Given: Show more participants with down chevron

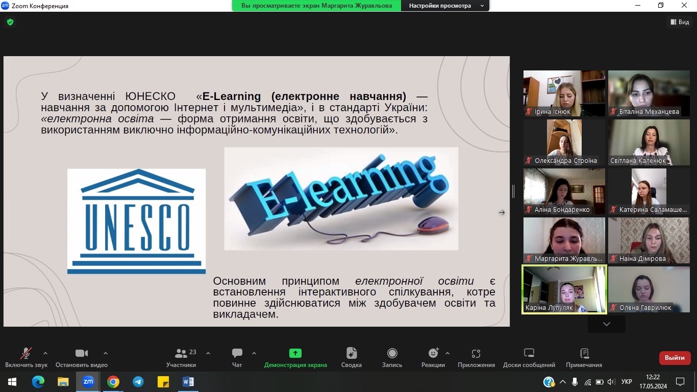Looking at the screenshot, I should click(x=606, y=324).
